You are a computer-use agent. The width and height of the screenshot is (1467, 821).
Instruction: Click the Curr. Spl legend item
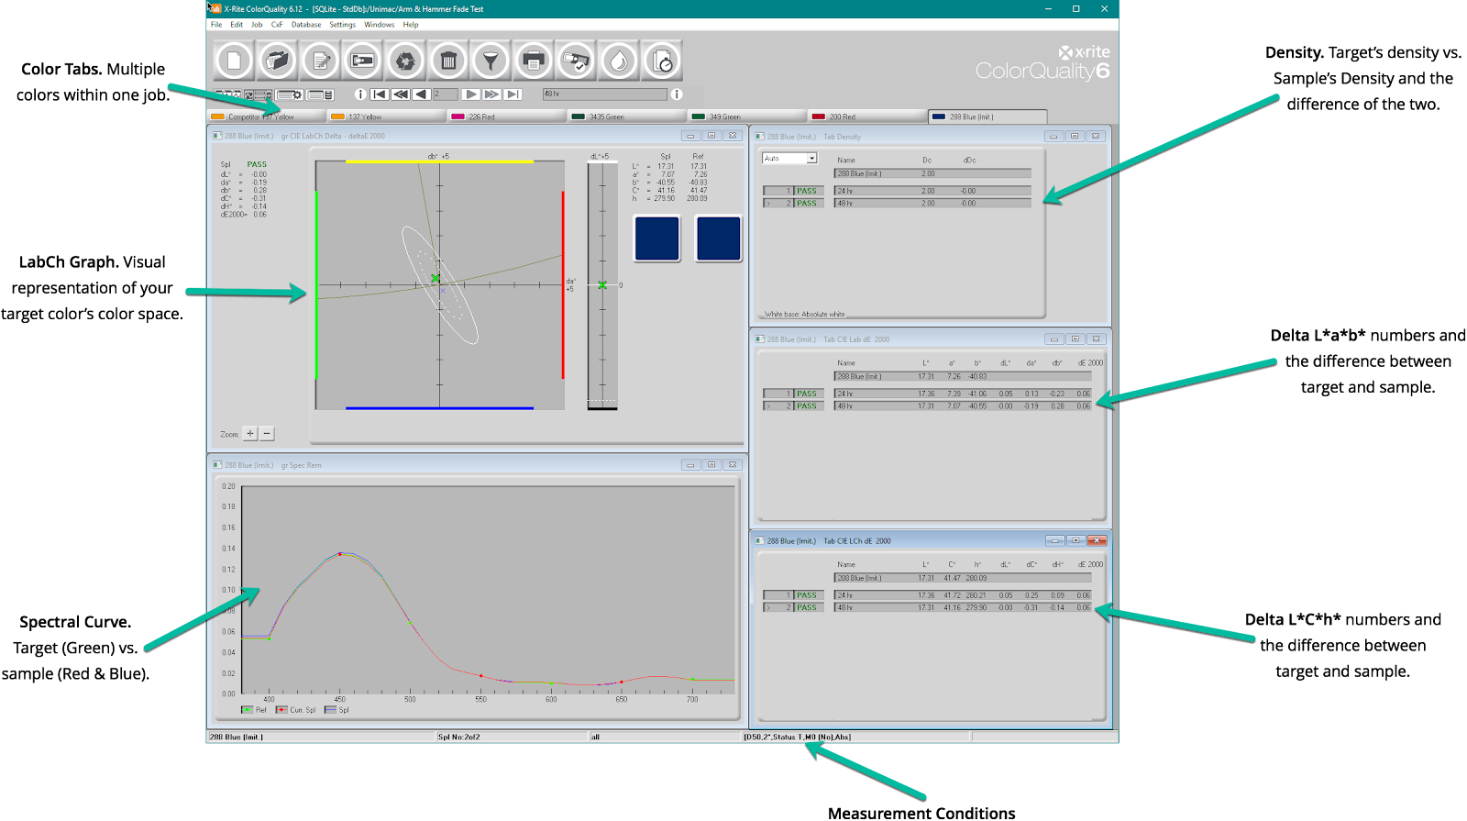[x=295, y=710]
